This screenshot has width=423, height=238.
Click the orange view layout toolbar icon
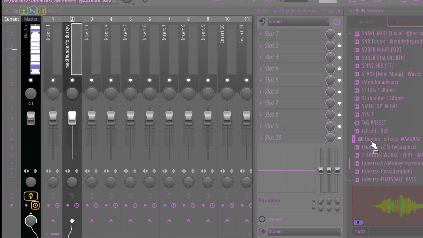pos(41,11)
